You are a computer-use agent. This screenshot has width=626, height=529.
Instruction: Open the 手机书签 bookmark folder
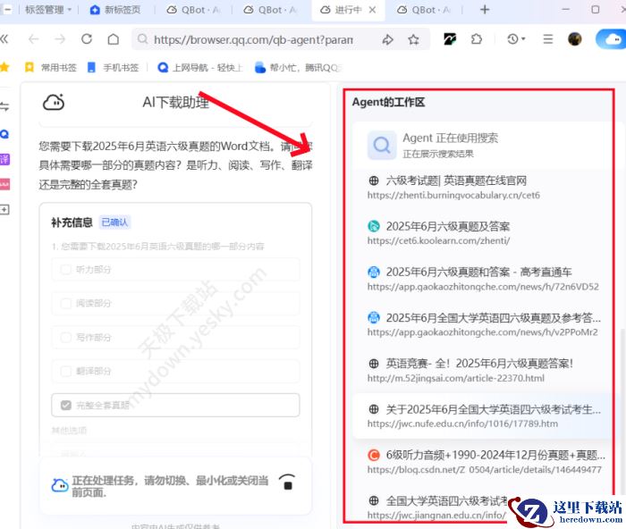tap(113, 67)
